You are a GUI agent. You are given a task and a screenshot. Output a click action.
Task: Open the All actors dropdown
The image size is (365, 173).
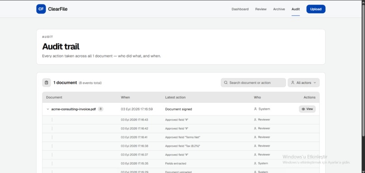(x=303, y=83)
